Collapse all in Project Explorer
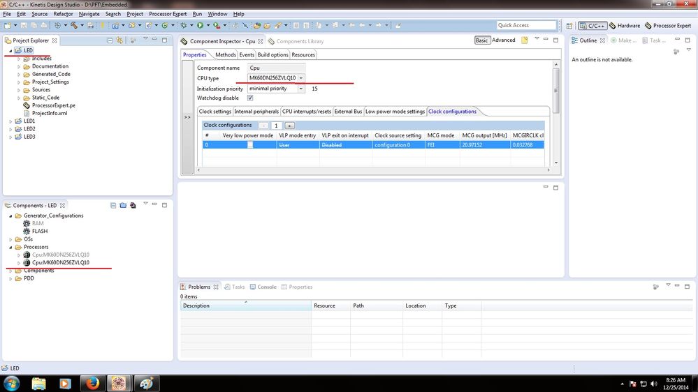 point(110,40)
